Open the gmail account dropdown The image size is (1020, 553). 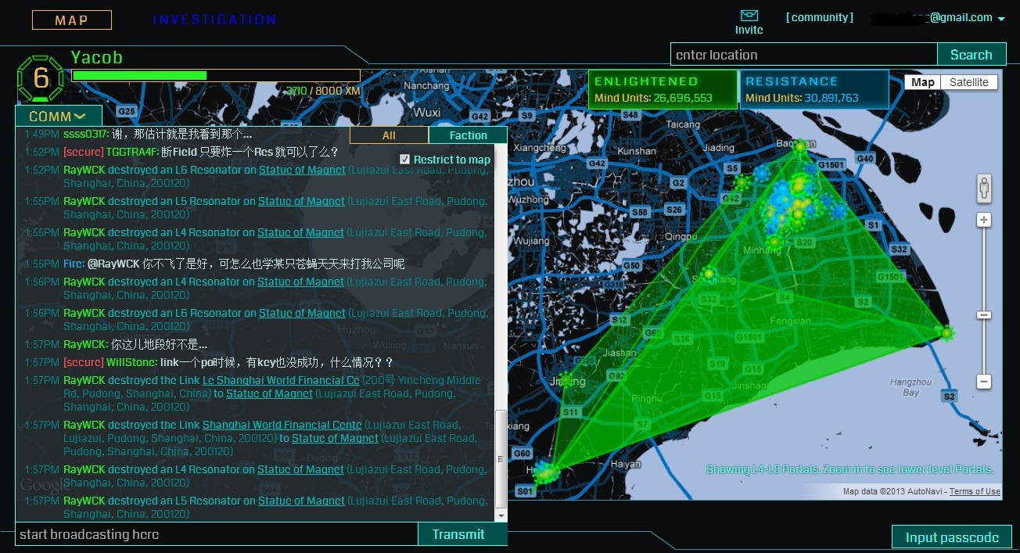[x=1001, y=19]
